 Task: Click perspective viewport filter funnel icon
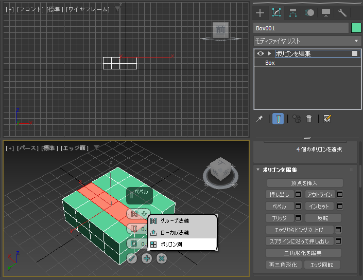96,147
